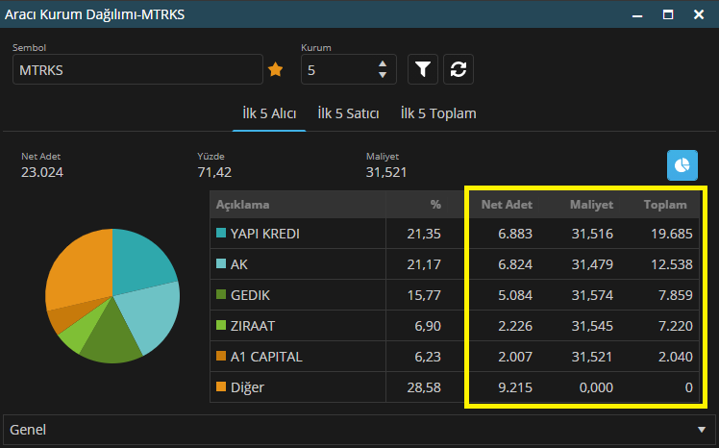Screen dimensions: 719x448
Task: Click GEDIK dark green color swatch
Action: point(221,294)
